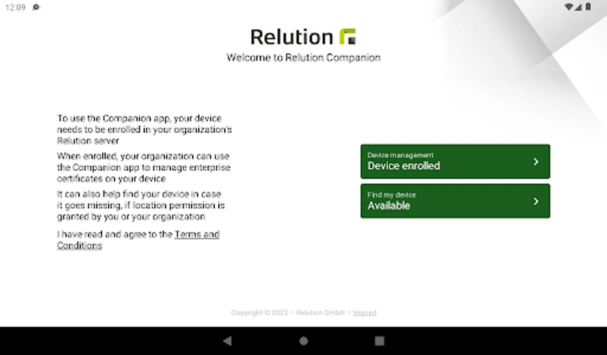The height and width of the screenshot is (355, 607).
Task: Click the Relution logo icon
Action: tap(348, 37)
